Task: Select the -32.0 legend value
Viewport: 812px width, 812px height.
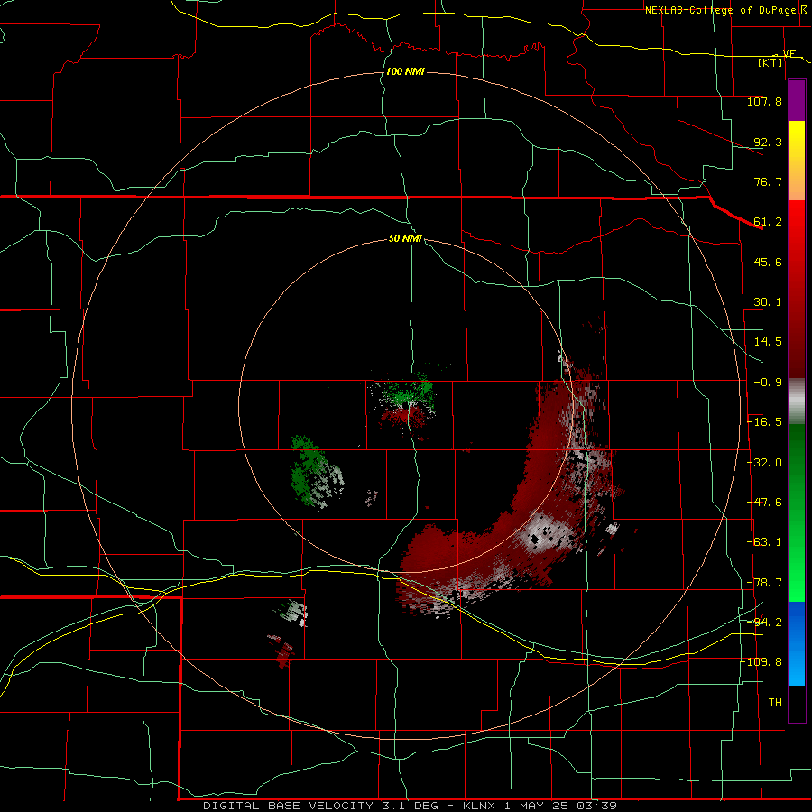Action: pos(764,463)
